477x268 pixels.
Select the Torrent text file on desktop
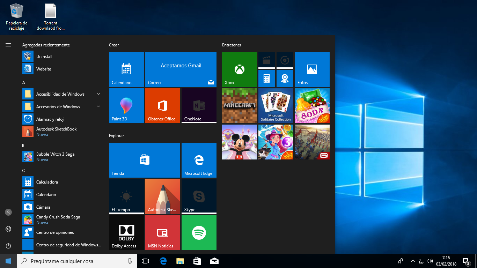(x=51, y=17)
